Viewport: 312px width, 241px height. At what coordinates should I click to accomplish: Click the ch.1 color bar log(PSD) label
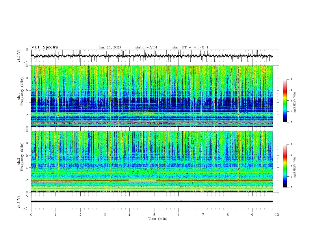coord(295,103)
